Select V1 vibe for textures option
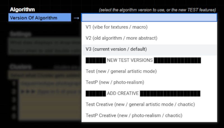The width and height of the screenshot is (224, 128). [149, 27]
